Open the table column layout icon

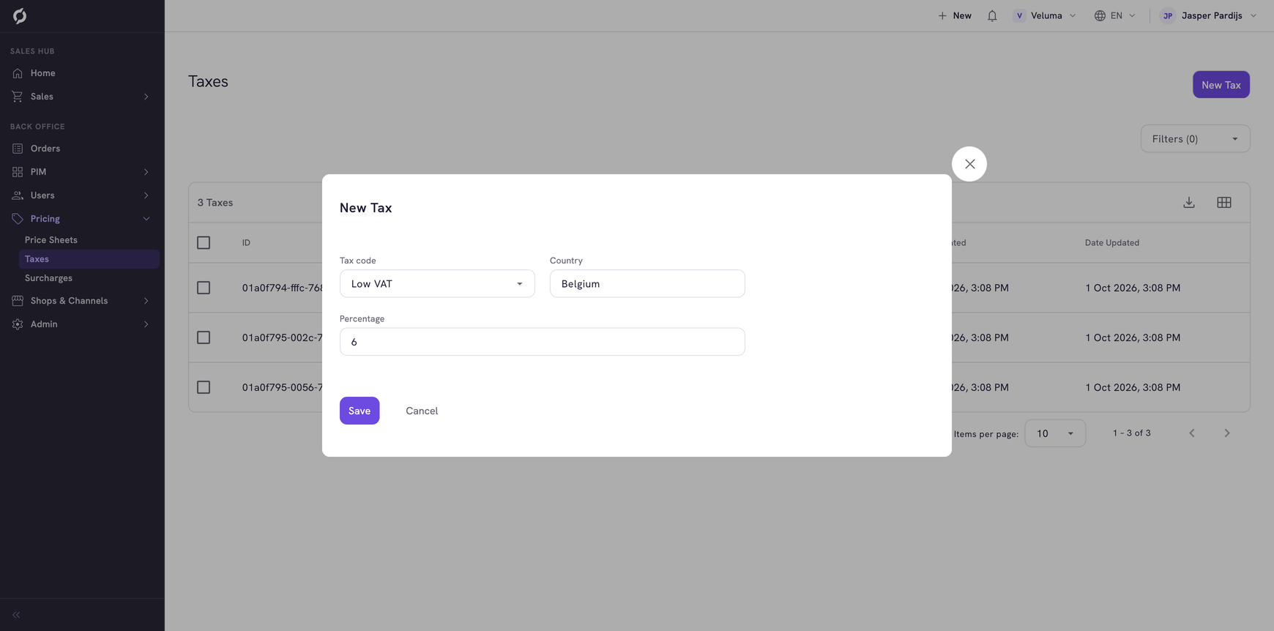pyautogui.click(x=1224, y=202)
